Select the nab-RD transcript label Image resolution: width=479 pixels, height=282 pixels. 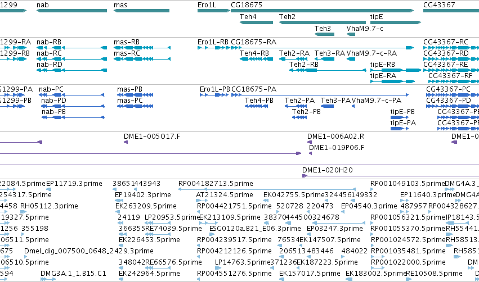(x=50, y=65)
